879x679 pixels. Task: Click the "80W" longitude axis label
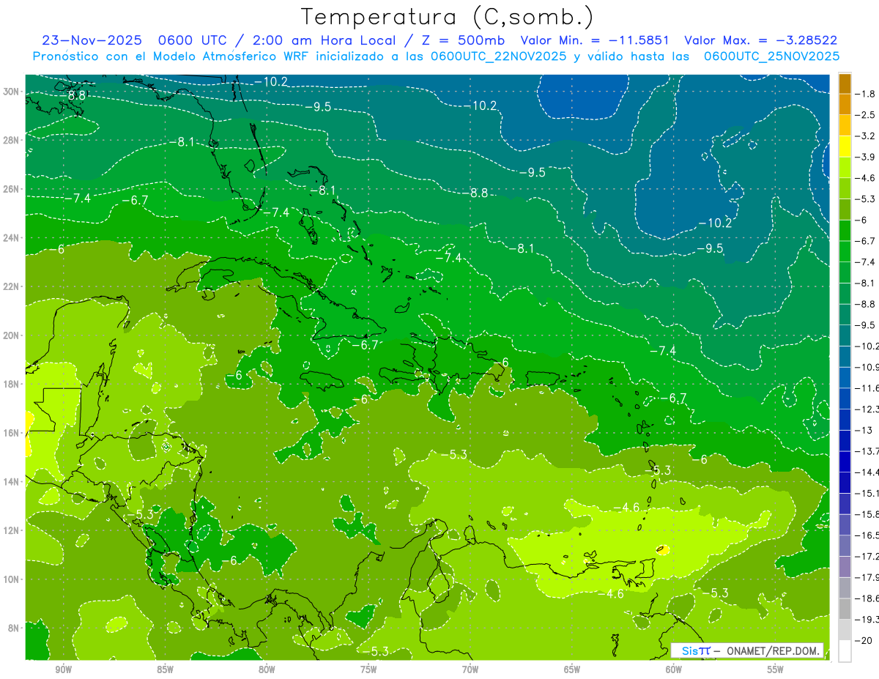(267, 669)
